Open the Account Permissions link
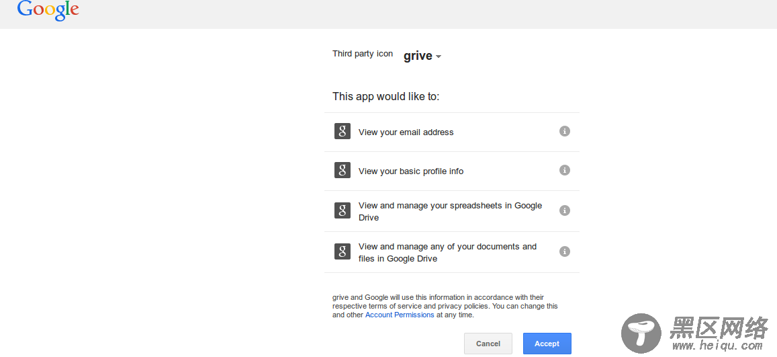The height and width of the screenshot is (357, 777). tap(400, 315)
